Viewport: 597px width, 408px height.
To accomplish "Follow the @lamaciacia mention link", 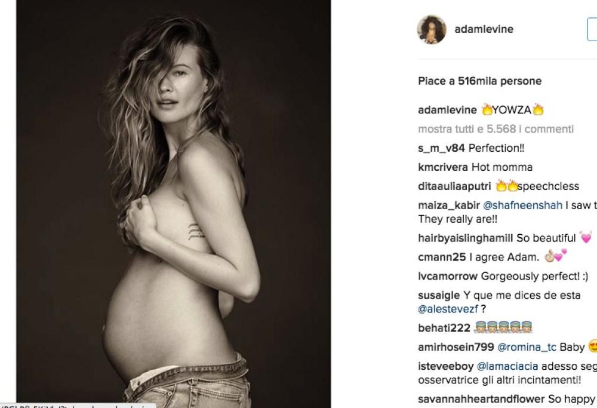I will pos(507,366).
